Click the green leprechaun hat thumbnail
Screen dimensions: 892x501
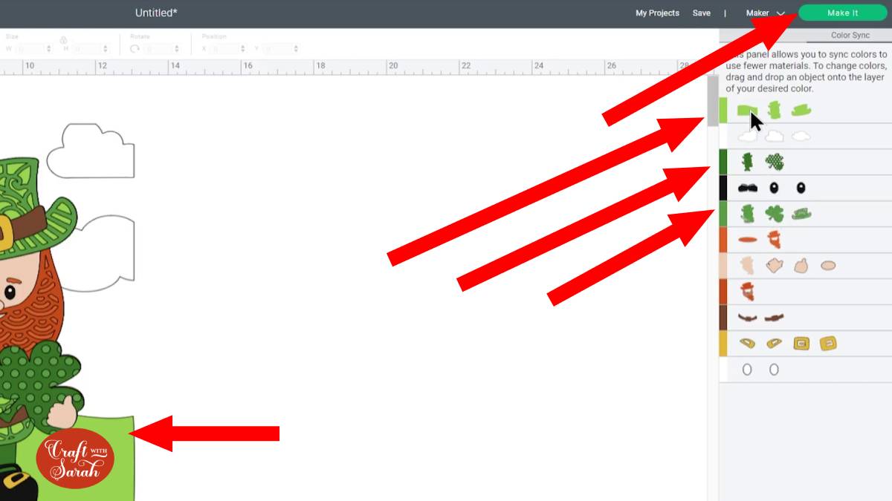coord(802,213)
